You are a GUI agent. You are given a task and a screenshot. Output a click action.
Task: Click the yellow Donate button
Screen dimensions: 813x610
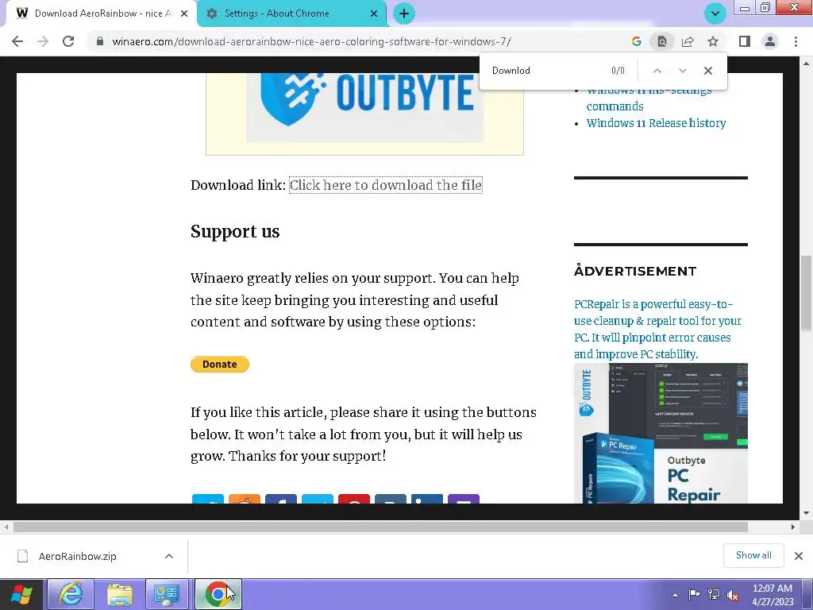[x=220, y=364]
